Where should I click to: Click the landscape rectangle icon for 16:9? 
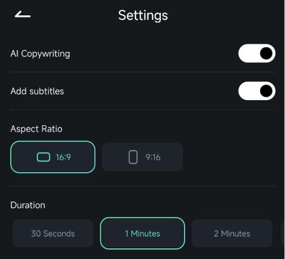44,157
